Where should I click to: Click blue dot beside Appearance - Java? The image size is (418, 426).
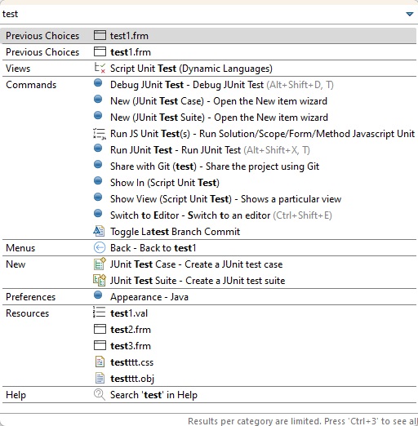pyautogui.click(x=98, y=295)
